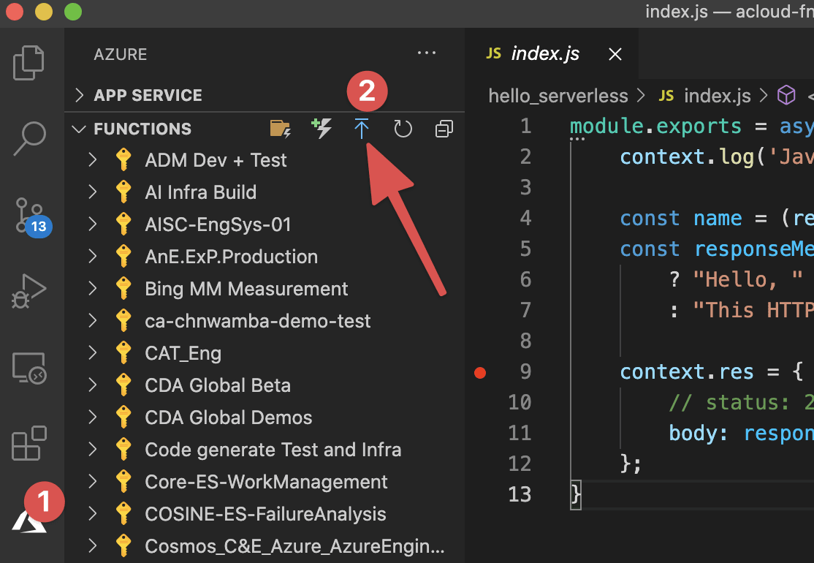
Task: Click 'context.res' on line 9
Action: (x=686, y=372)
